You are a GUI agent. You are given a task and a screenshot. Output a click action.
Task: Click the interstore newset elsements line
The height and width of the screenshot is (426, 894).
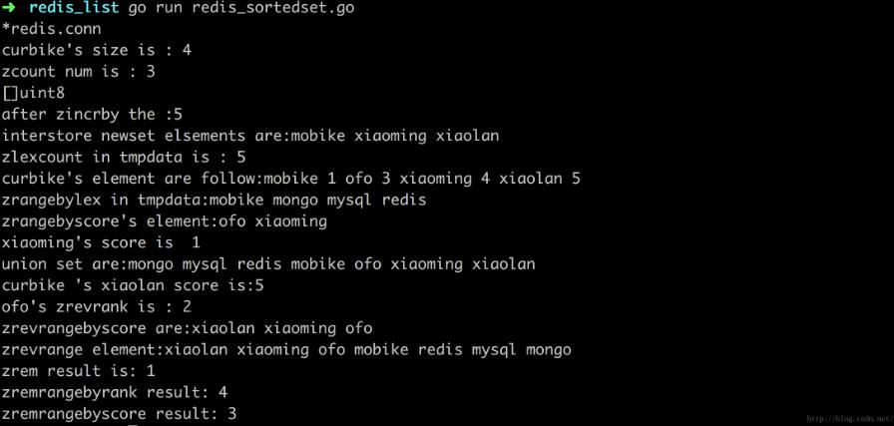[249, 136]
